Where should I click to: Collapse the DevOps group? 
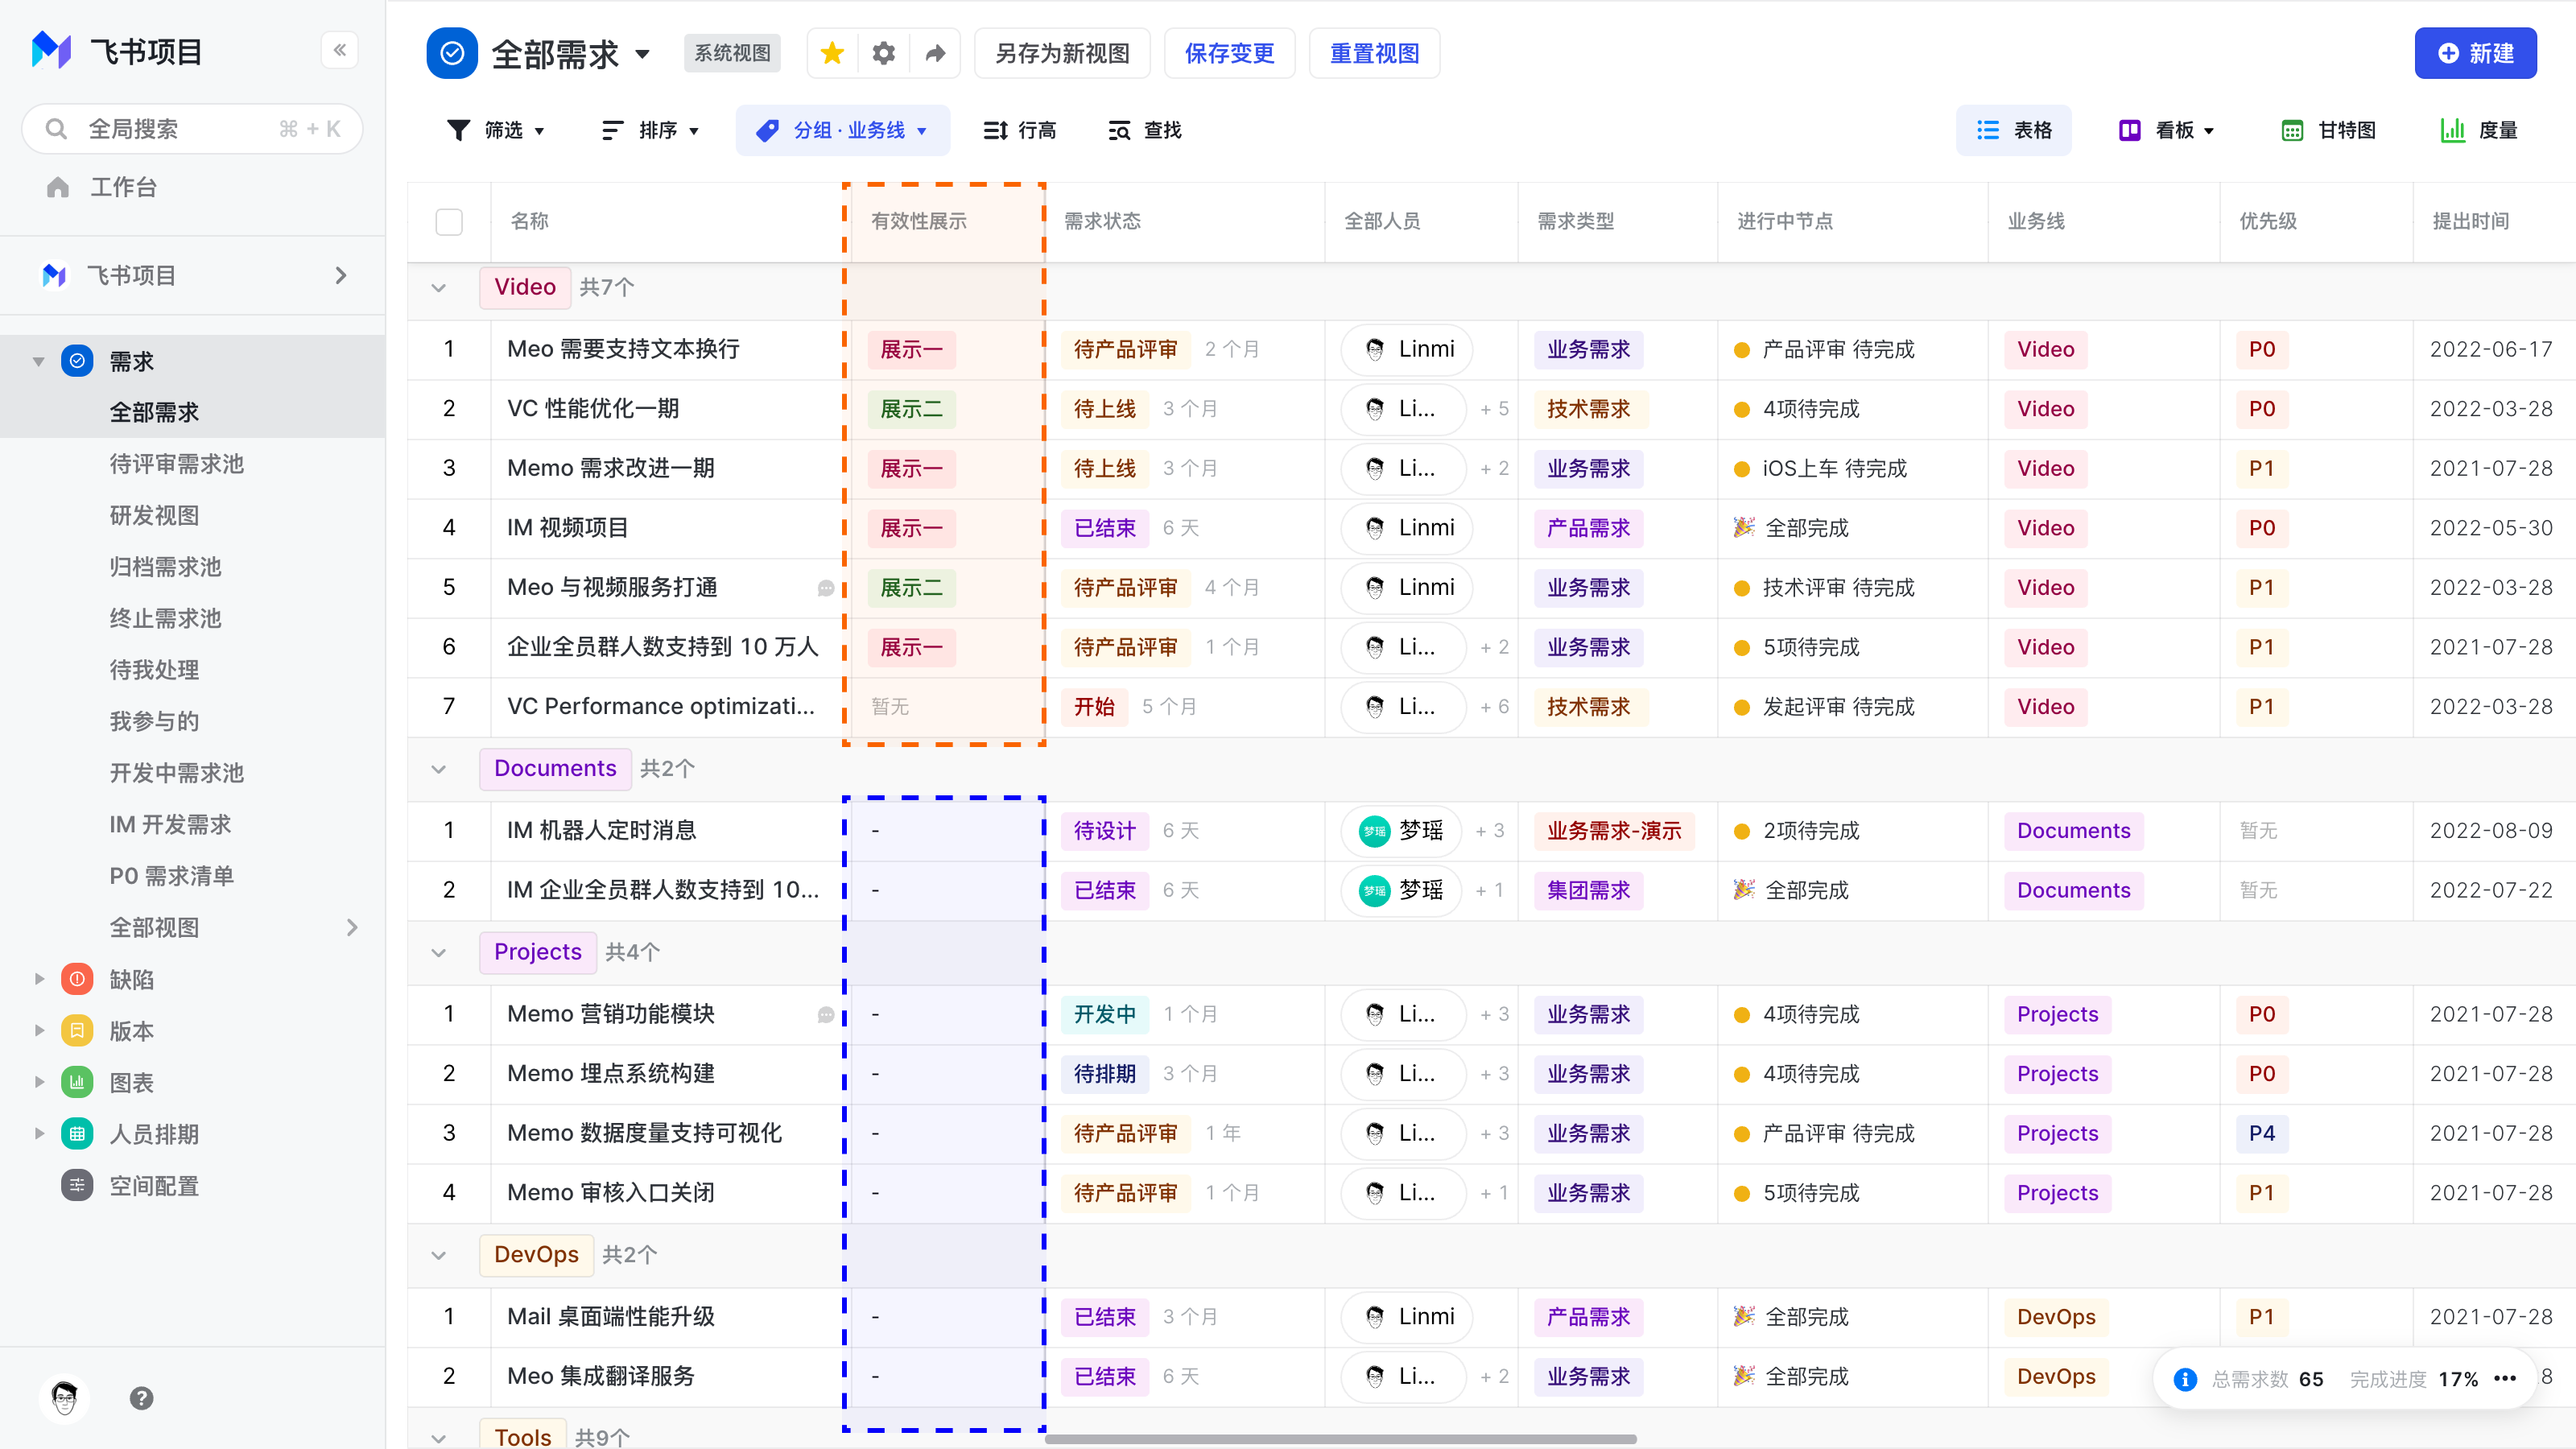438,1255
